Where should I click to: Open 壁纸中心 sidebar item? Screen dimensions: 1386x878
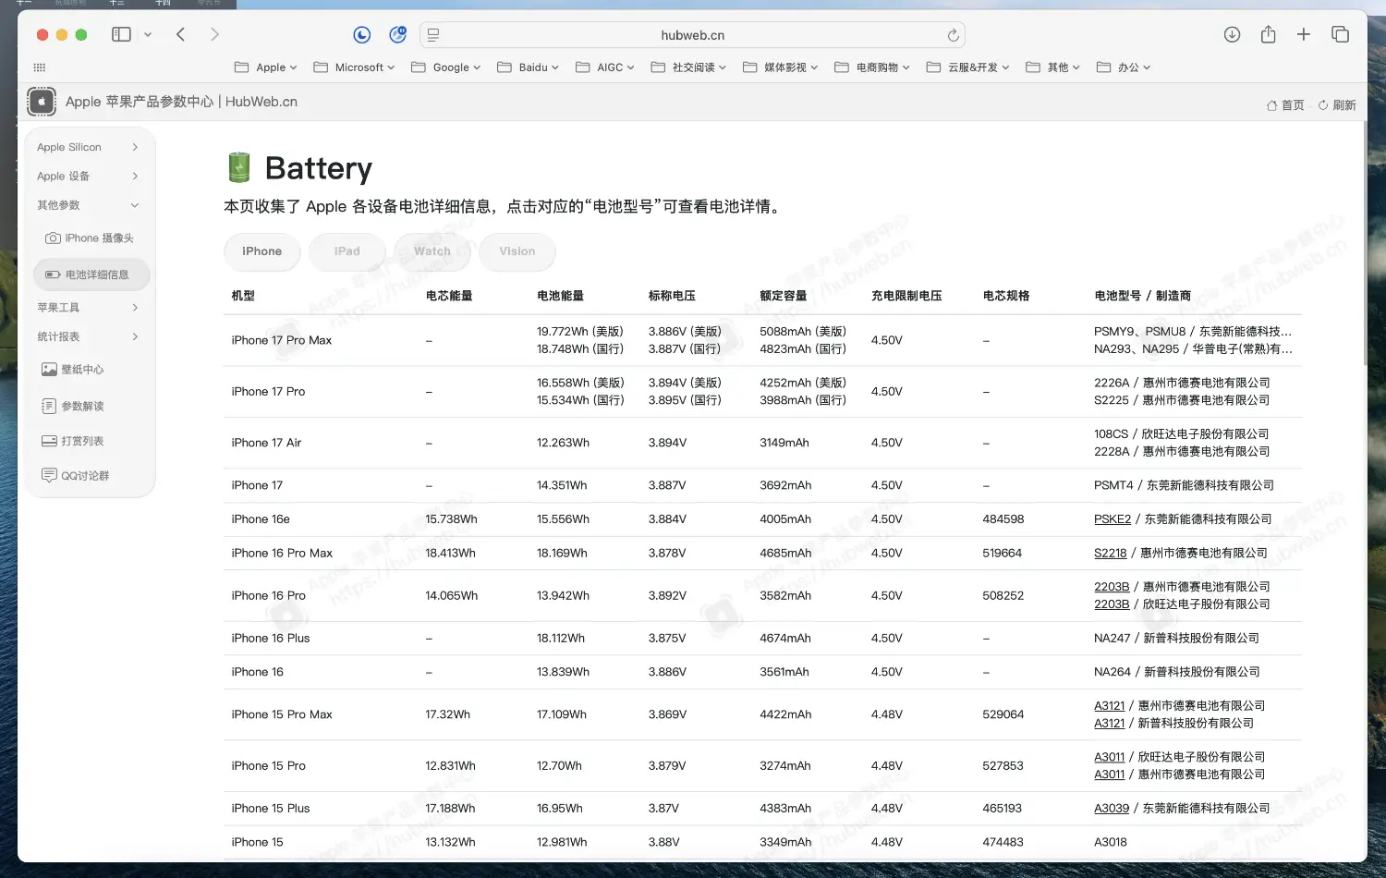click(73, 370)
